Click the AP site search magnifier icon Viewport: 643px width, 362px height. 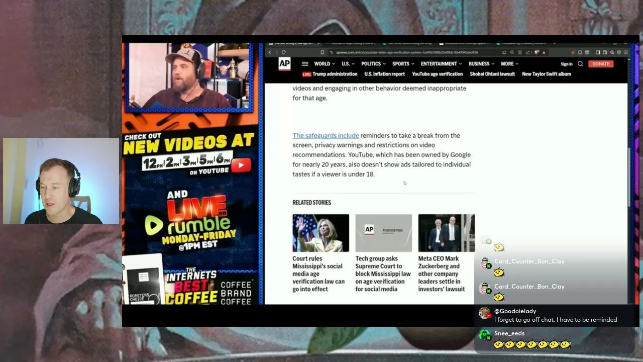[580, 64]
